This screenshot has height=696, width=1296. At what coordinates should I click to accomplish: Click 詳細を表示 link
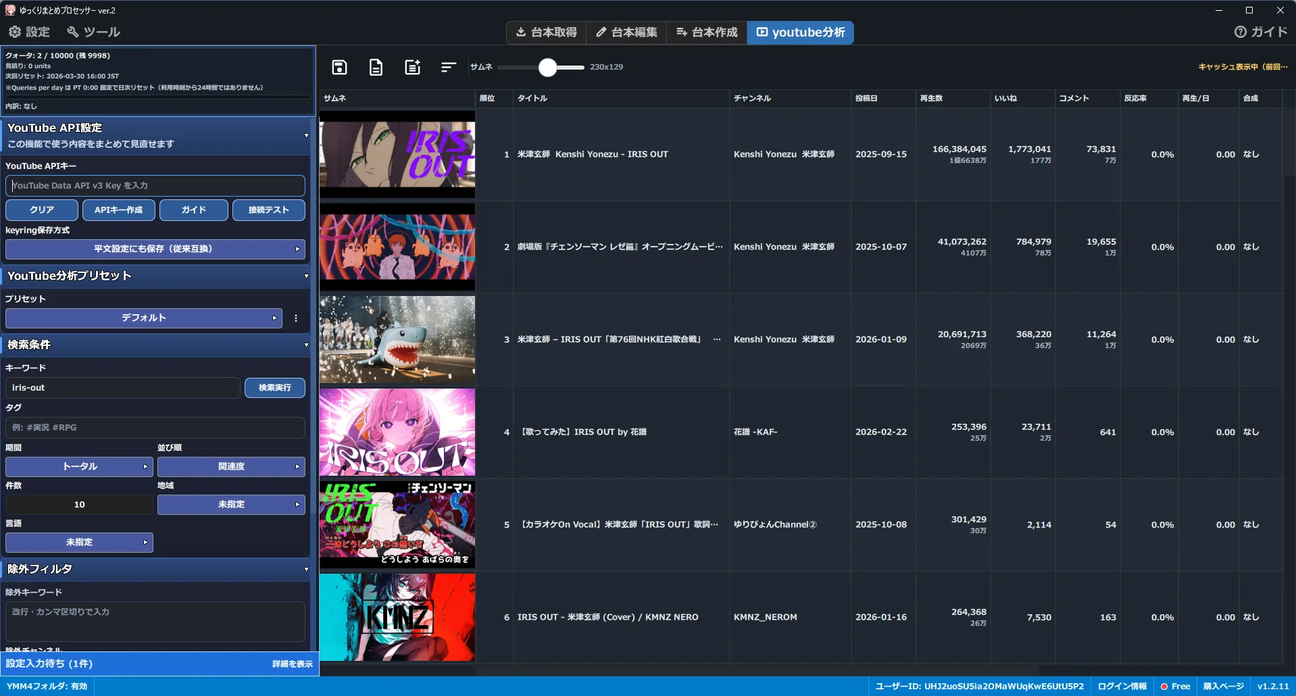[293, 664]
